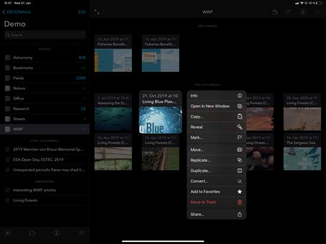The image size is (326, 244).
Task: Choose Convert… in the context menu
Action: (x=216, y=181)
